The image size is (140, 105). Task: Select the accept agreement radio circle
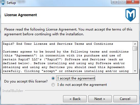click(53, 78)
